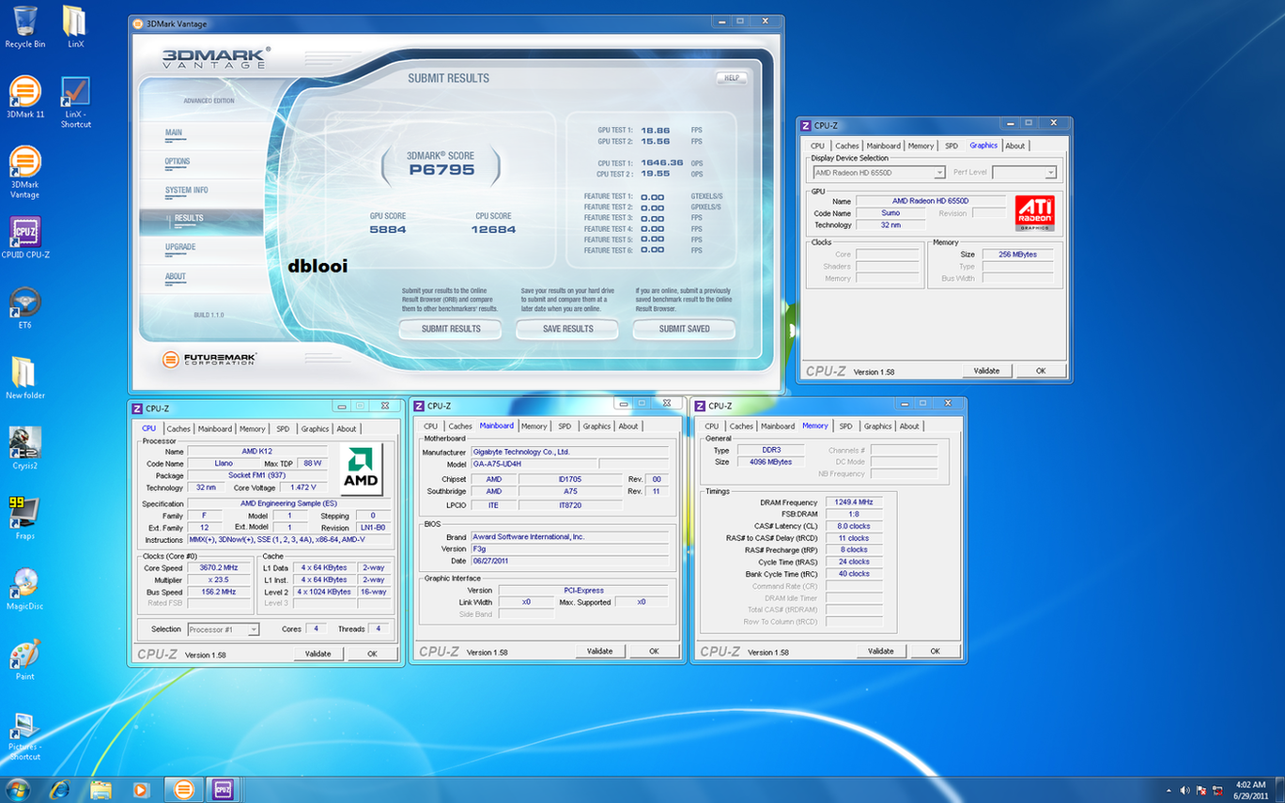Expand the Perf Level dropdown
Screen dimensions: 1285x803
point(1050,173)
